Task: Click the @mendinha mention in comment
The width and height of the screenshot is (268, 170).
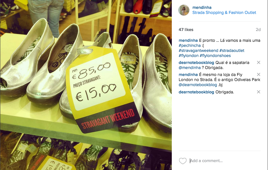Action: pyautogui.click(x=190, y=68)
